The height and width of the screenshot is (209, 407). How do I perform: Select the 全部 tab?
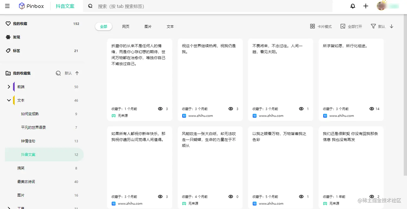point(104,27)
